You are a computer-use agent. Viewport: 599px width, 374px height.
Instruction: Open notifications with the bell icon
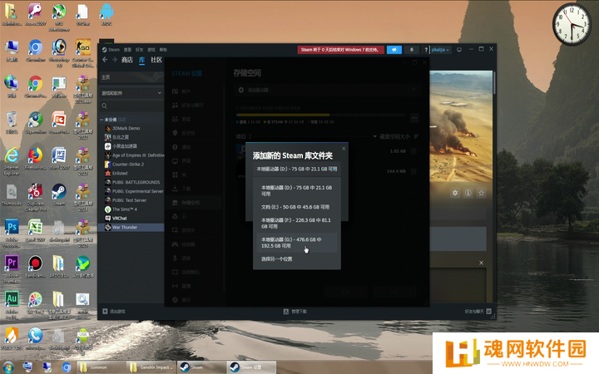pos(412,50)
